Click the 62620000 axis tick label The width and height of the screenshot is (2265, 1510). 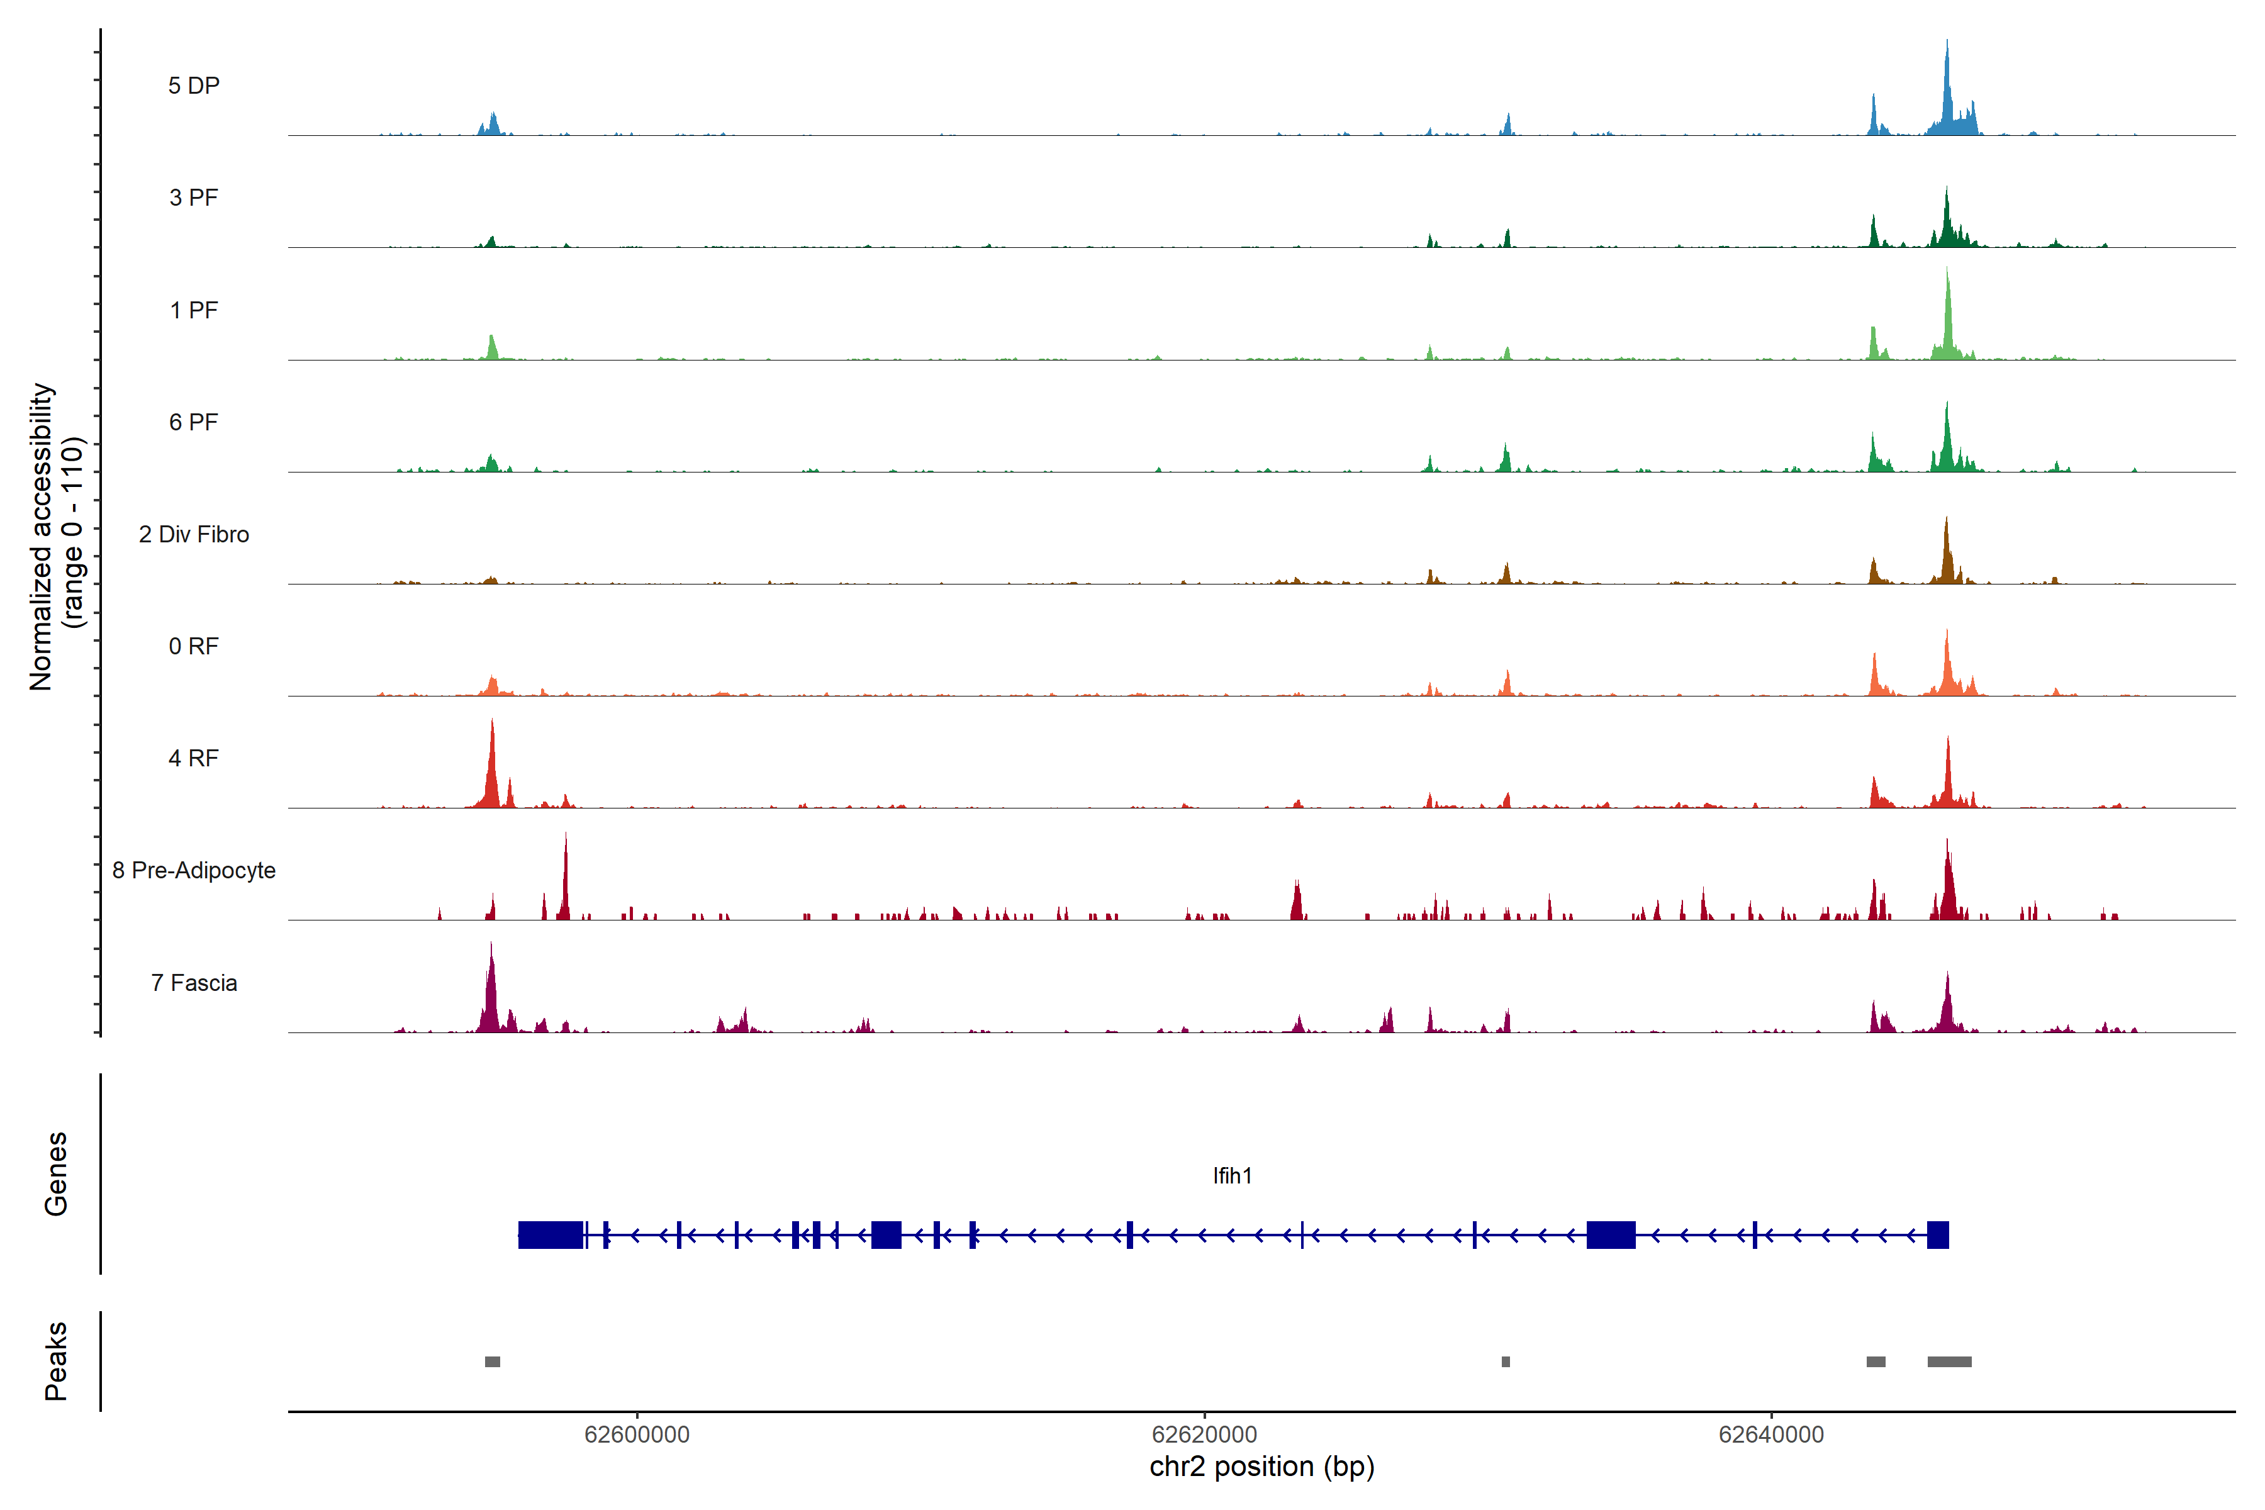[1204, 1435]
